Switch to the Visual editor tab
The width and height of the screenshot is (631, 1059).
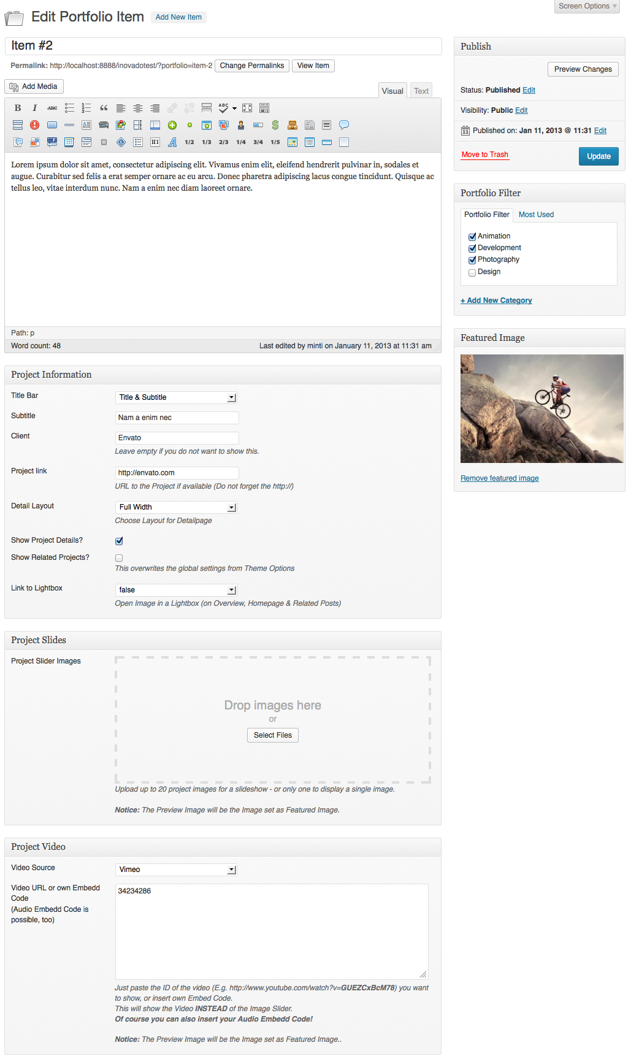pyautogui.click(x=392, y=91)
